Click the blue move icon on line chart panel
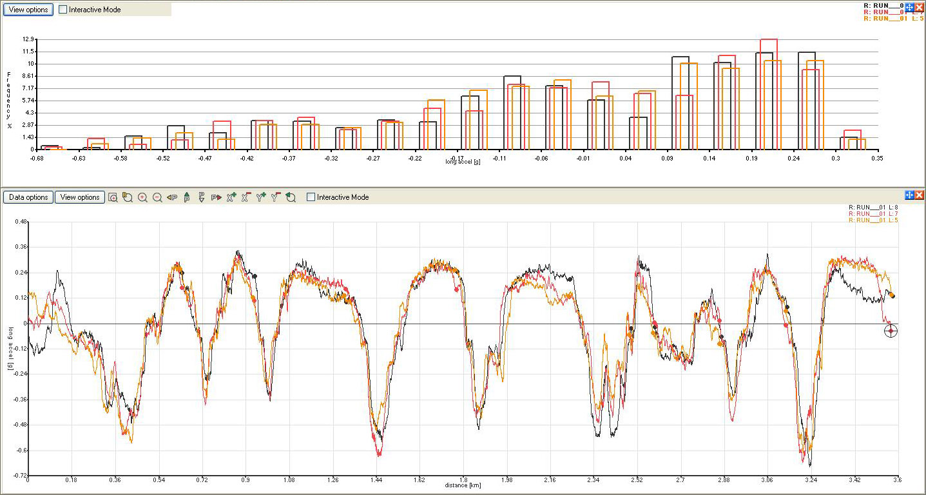This screenshot has width=926, height=495. coord(909,195)
